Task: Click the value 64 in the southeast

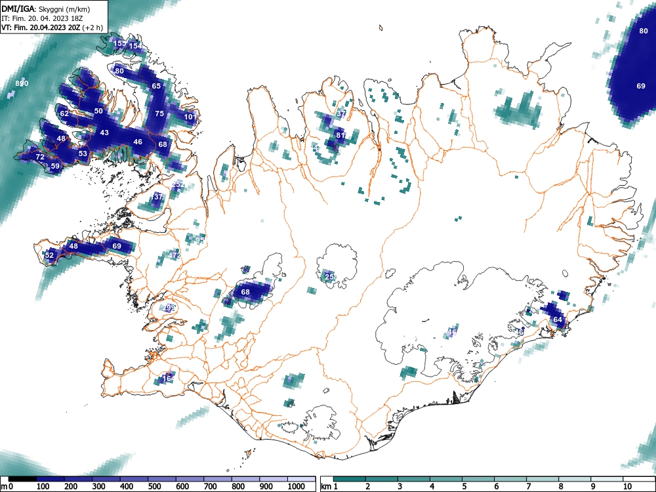Action: pos(558,319)
